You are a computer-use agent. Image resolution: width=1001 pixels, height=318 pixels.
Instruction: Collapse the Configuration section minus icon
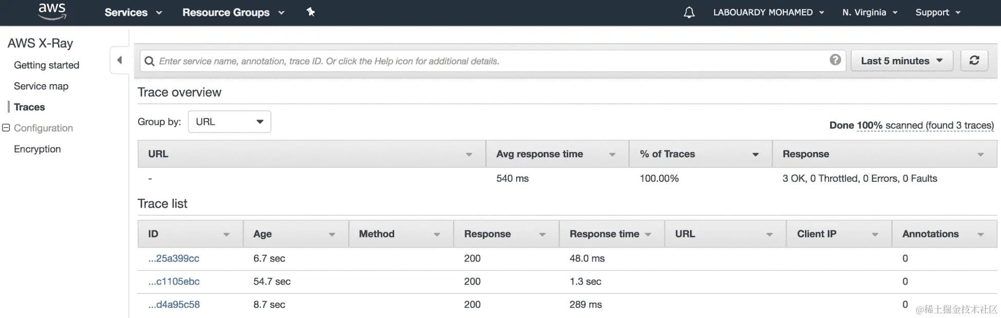point(6,128)
